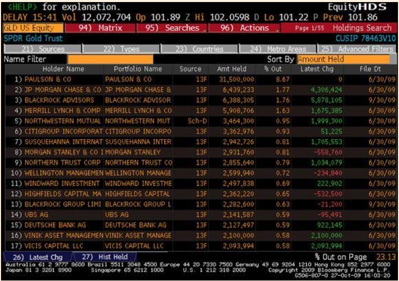This screenshot has width=399, height=281.
Task: Switch to the 24) Metro Areas tab
Action: [278, 49]
